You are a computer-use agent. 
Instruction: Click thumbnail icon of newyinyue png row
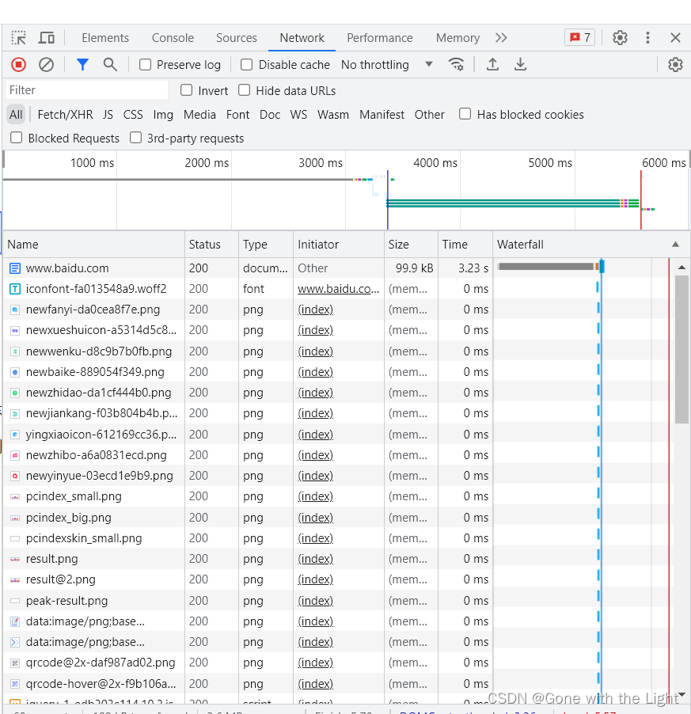(x=15, y=476)
